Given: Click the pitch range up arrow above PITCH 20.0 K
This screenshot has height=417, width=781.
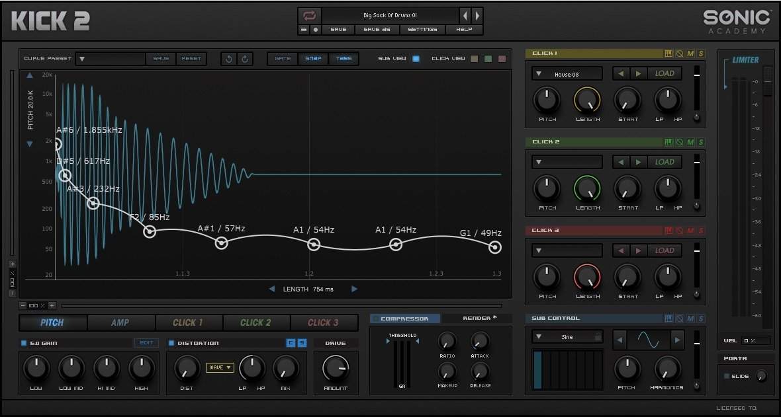Looking at the screenshot, I should click(x=30, y=75).
